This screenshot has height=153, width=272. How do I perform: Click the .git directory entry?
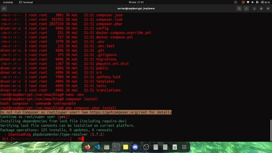tap(100, 51)
